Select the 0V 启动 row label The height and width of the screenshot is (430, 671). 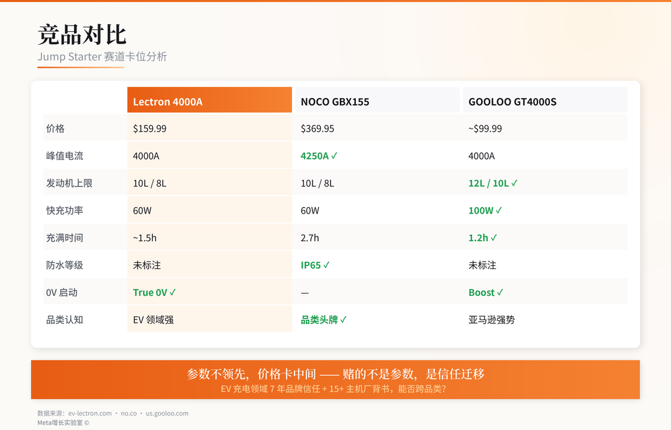coord(62,293)
